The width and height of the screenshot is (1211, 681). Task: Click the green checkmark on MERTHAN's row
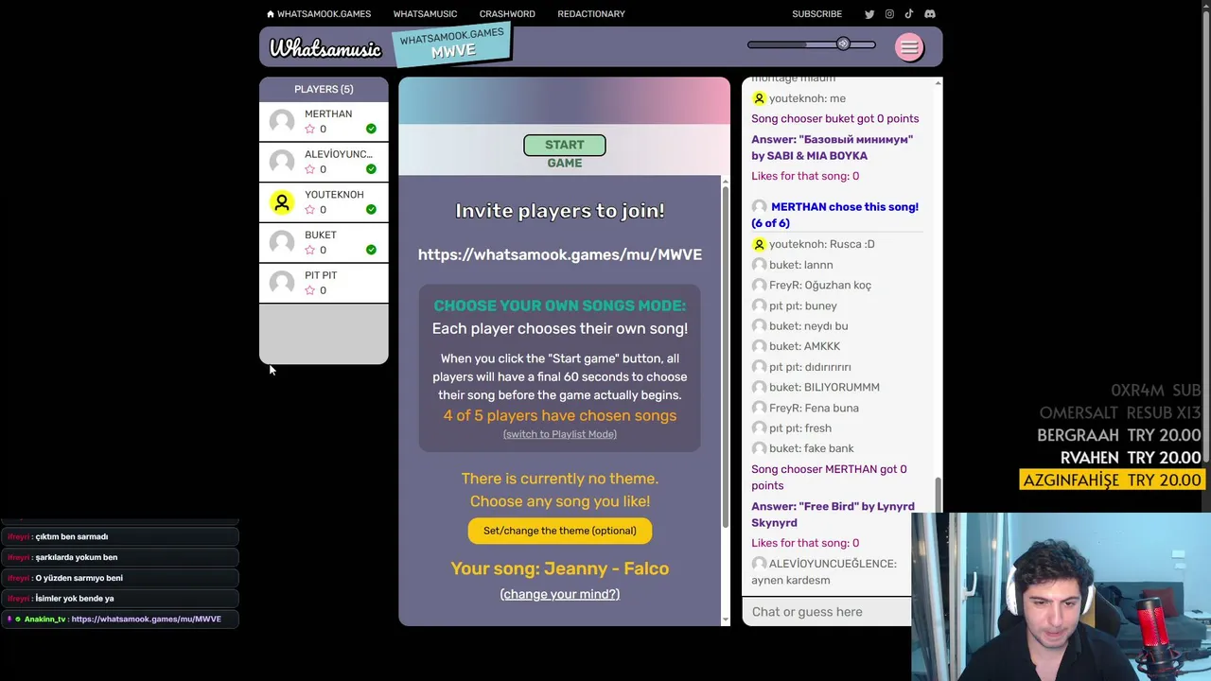(371, 129)
